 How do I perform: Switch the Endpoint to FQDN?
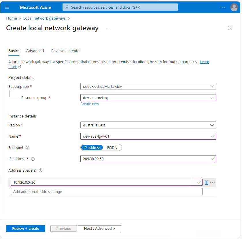(112, 147)
